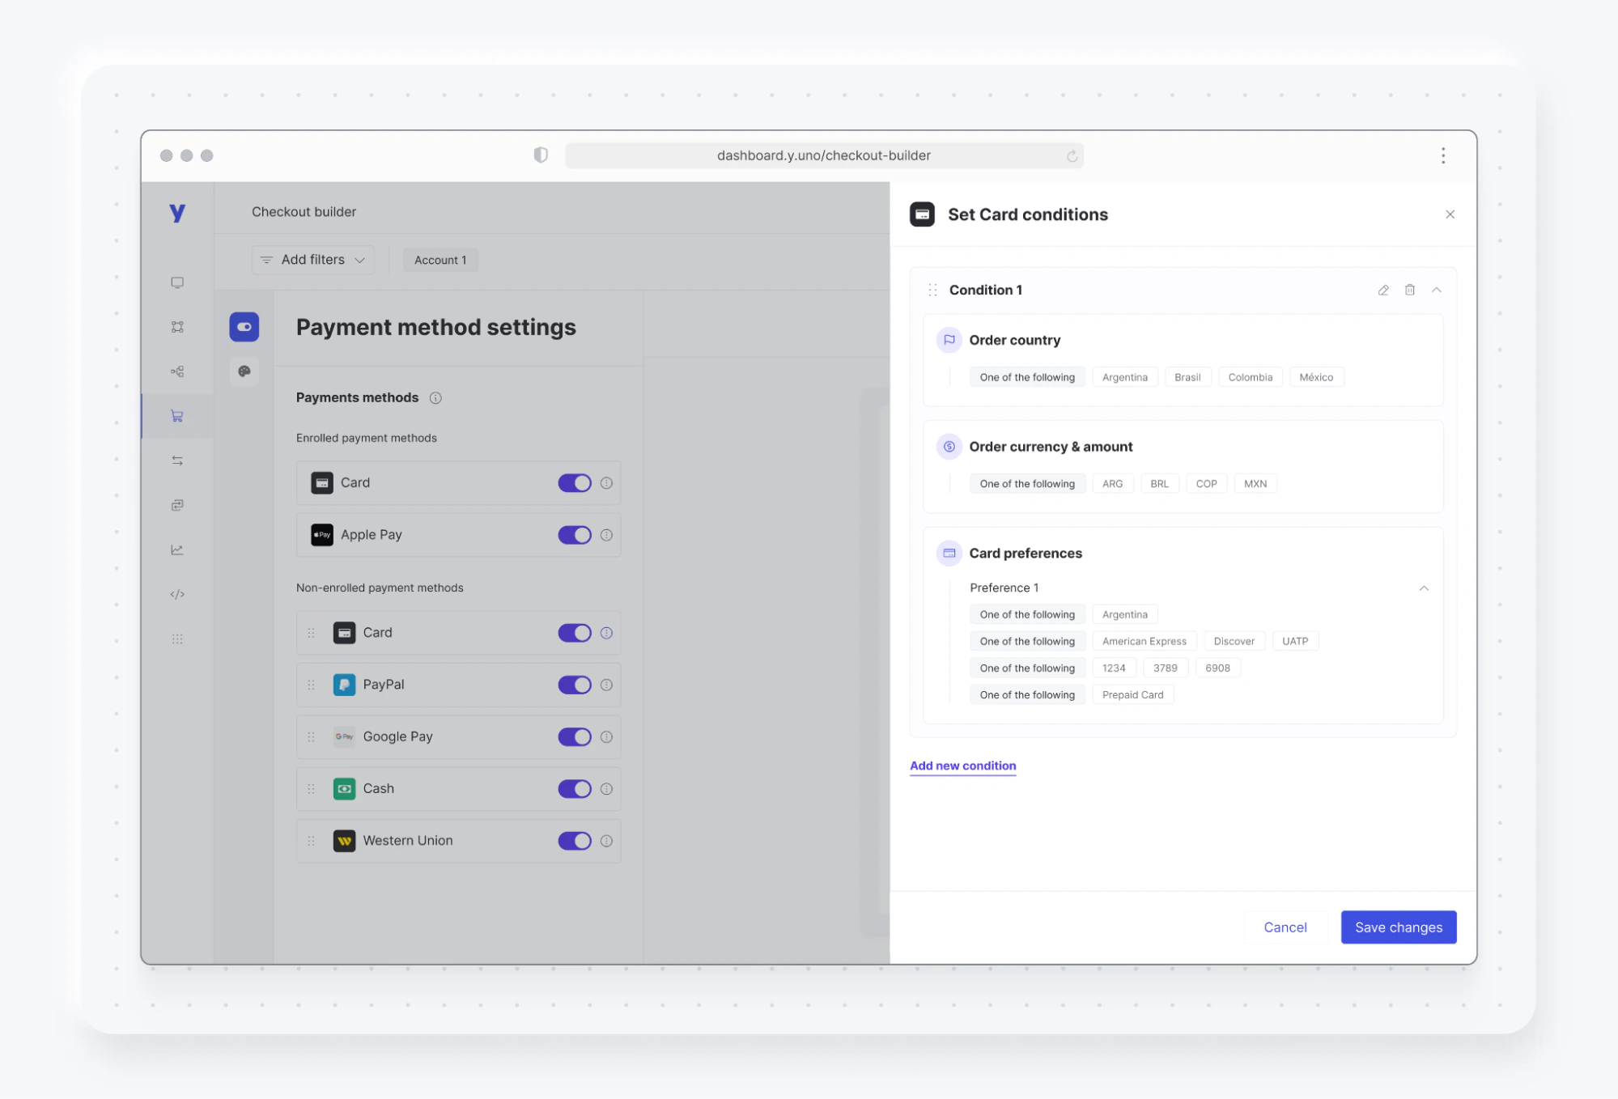The height and width of the screenshot is (1099, 1618).
Task: Click the Add new condition link
Action: coord(962,766)
